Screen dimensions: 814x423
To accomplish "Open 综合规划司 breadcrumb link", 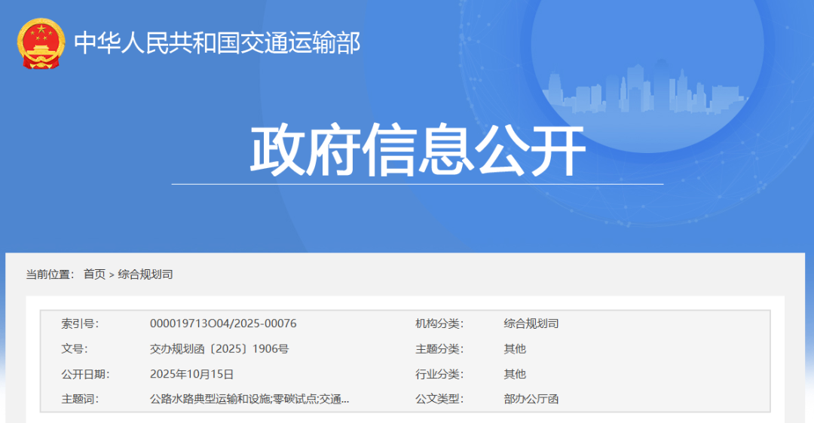I will coord(145,274).
